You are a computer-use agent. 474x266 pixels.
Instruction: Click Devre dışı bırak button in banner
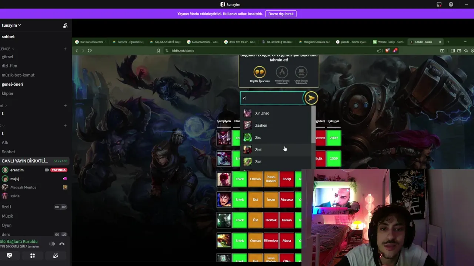point(281,14)
